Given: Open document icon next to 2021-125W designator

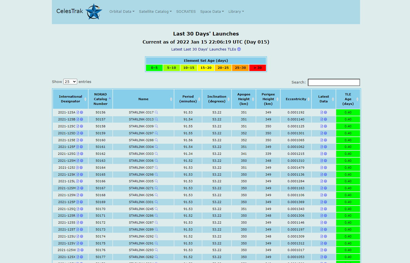Looking at the screenshot, I should pyautogui.click(x=78, y=250).
